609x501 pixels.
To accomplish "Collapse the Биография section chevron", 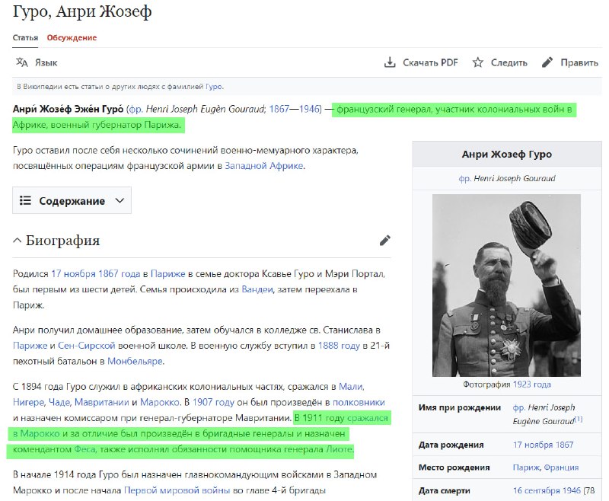I will point(17,241).
